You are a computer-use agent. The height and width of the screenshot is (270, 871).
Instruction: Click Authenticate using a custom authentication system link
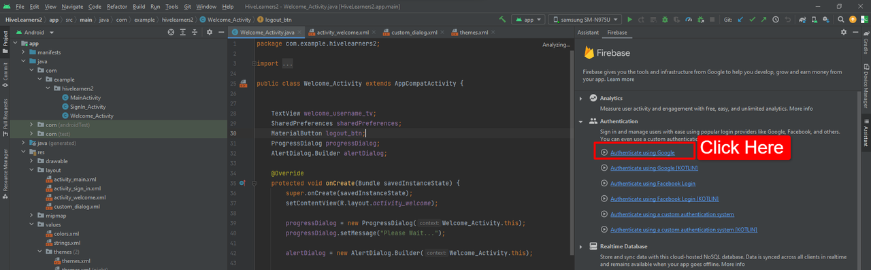[672, 214]
